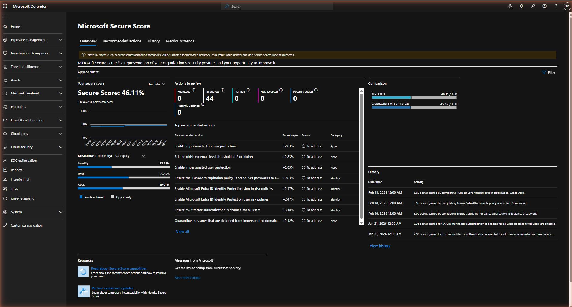Open More resources in sidebar
Viewport: 572px width, 307px height.
pyautogui.click(x=22, y=199)
